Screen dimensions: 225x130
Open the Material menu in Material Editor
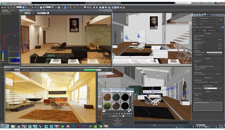[109, 92]
